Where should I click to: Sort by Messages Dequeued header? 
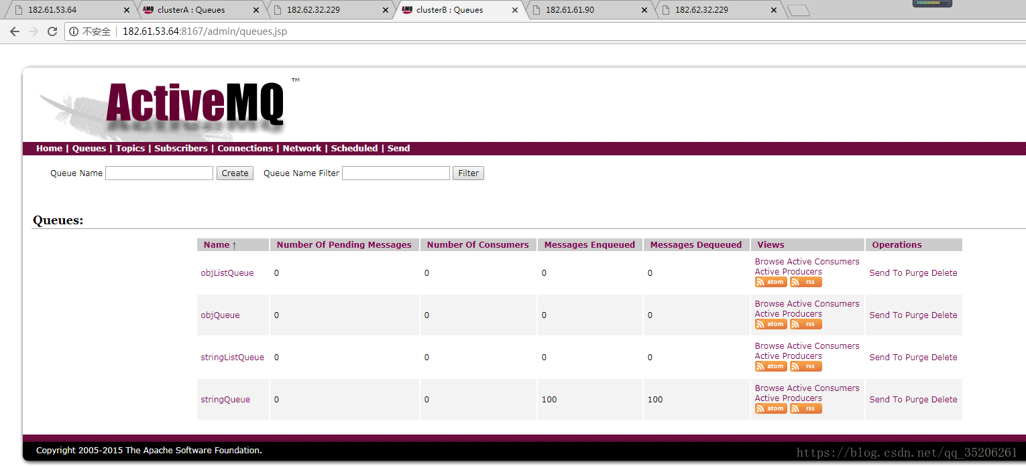click(695, 245)
